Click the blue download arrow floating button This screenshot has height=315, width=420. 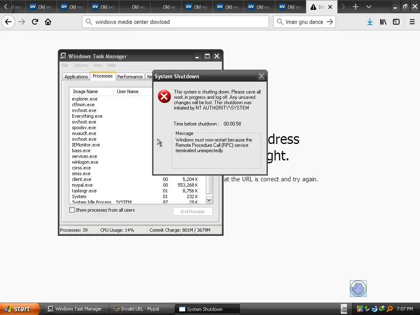[x=358, y=288]
